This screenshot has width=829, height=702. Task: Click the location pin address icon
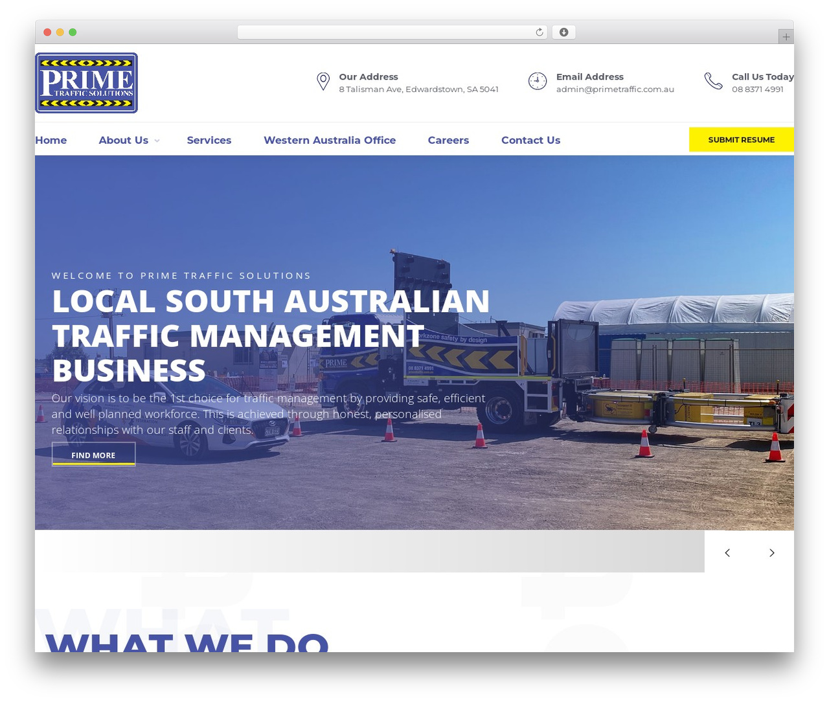click(x=323, y=82)
